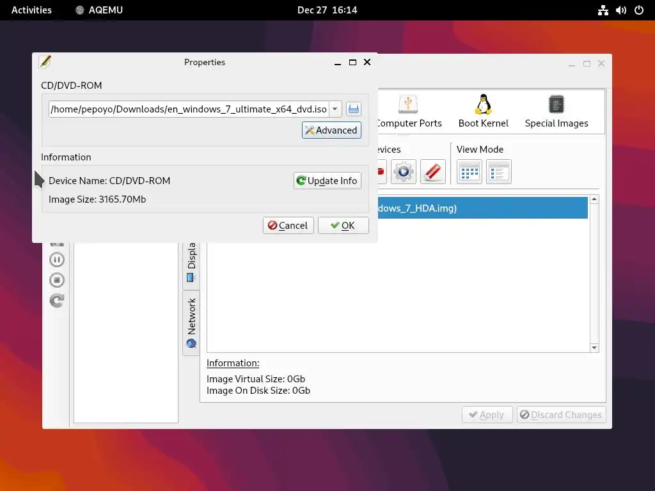Cancel the Properties dialog
655x491 pixels.
pyautogui.click(x=288, y=226)
